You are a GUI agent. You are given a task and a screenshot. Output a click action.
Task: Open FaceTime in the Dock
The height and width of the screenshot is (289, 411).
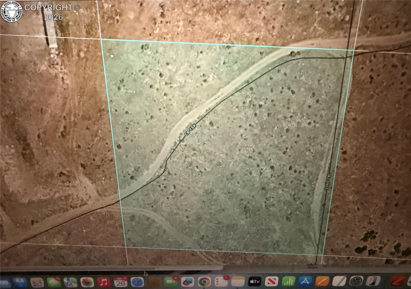[x=171, y=282]
